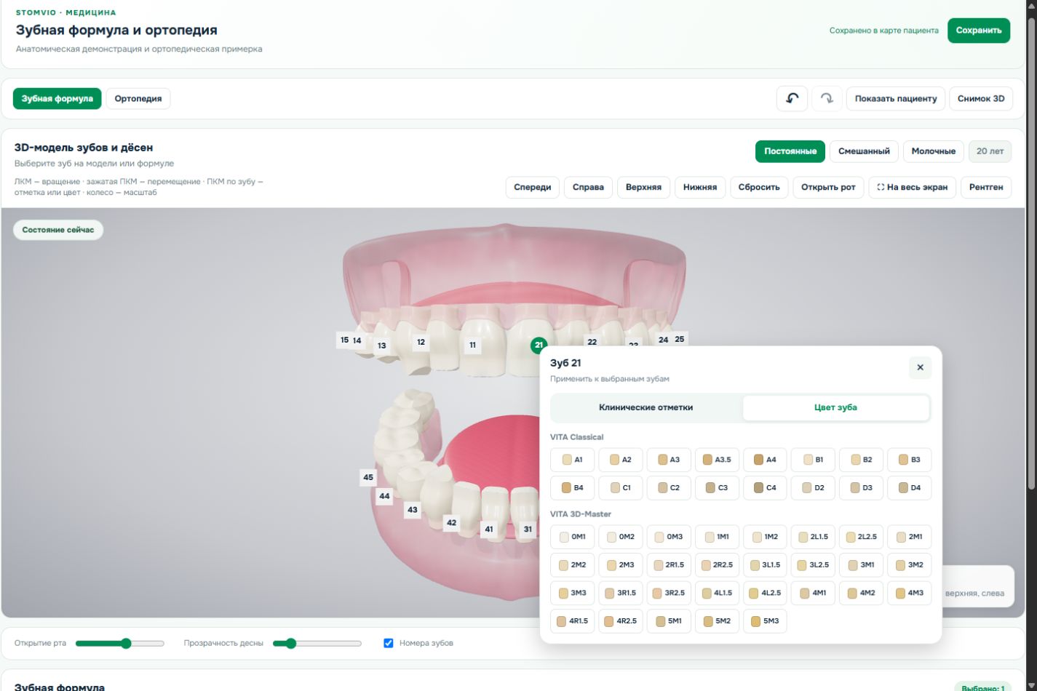Click tooth label 21 on 3D model
Image resolution: width=1037 pixels, height=691 pixels.
(x=539, y=345)
